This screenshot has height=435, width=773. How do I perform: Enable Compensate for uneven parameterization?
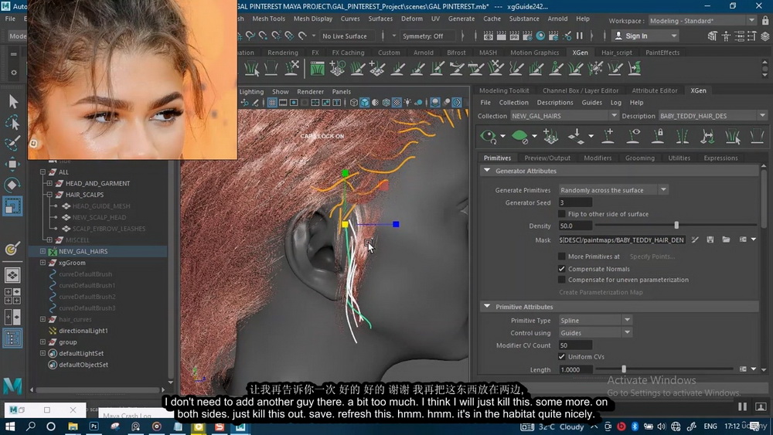561,280
